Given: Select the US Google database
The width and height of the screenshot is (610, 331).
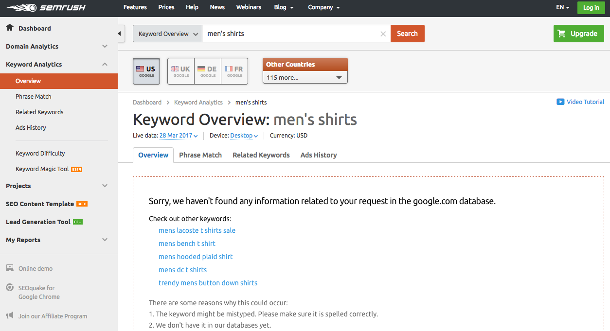Looking at the screenshot, I should tap(146, 71).
